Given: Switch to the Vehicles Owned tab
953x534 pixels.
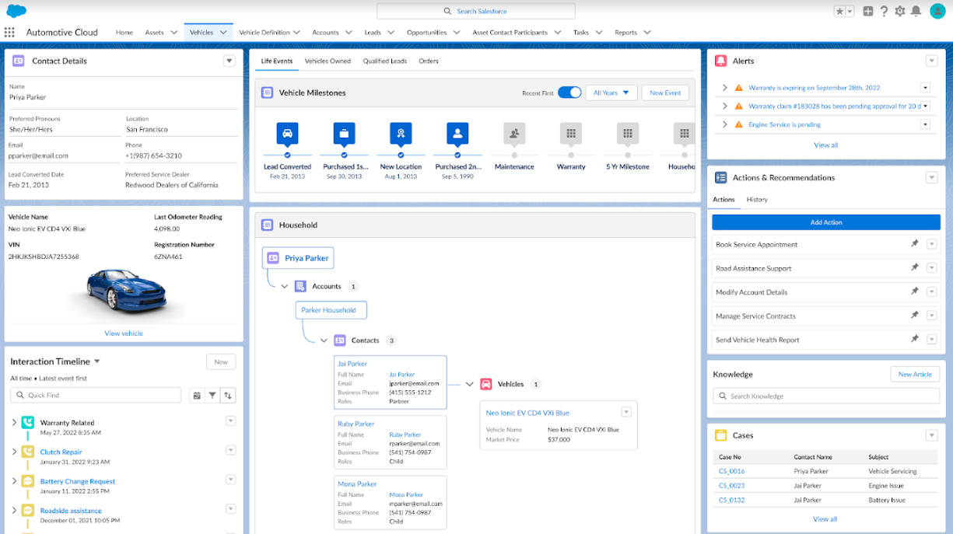Looking at the screenshot, I should point(328,61).
